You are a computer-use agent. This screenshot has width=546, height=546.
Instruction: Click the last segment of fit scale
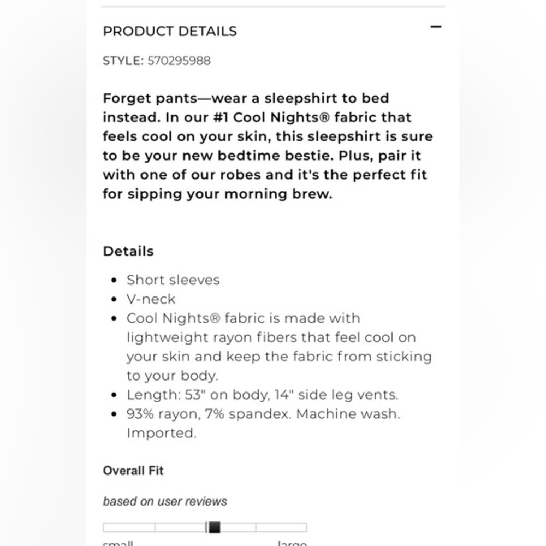coord(281,527)
